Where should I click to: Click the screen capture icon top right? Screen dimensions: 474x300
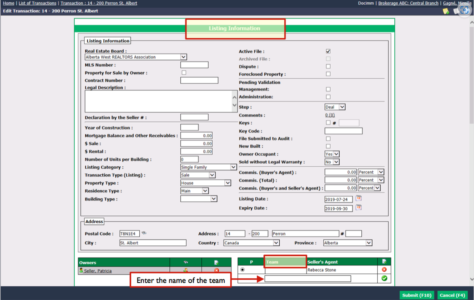pos(465,10)
